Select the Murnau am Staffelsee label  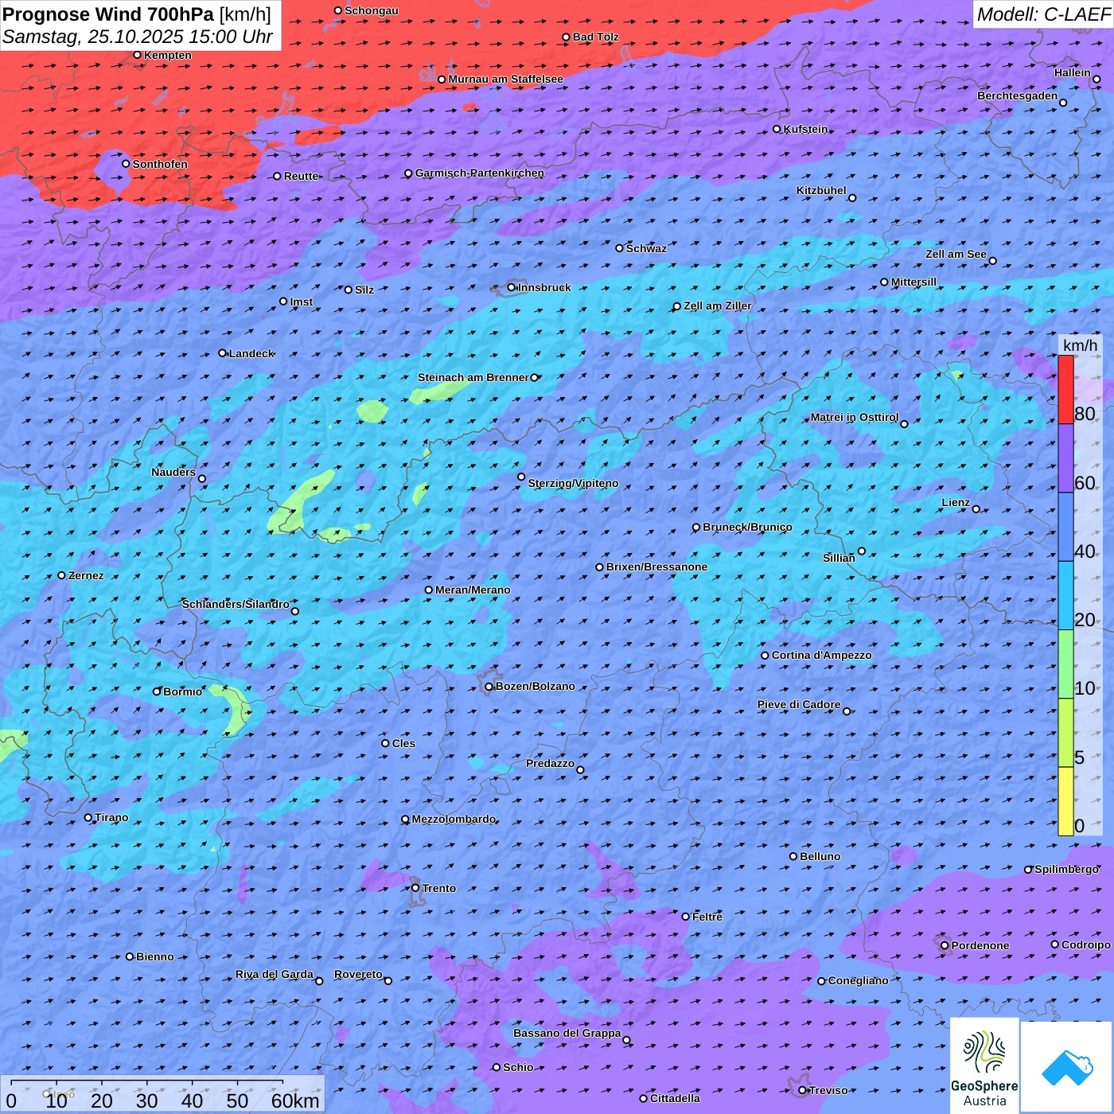click(x=505, y=79)
